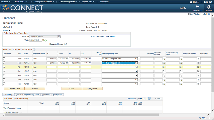The image size is (214, 120).
Task: Look up Override Reason for Tue 10/20
Action: click(164, 84)
